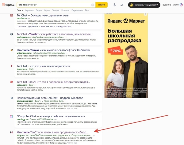Click the netology.ru green URL

pyautogui.click(x=22, y=119)
